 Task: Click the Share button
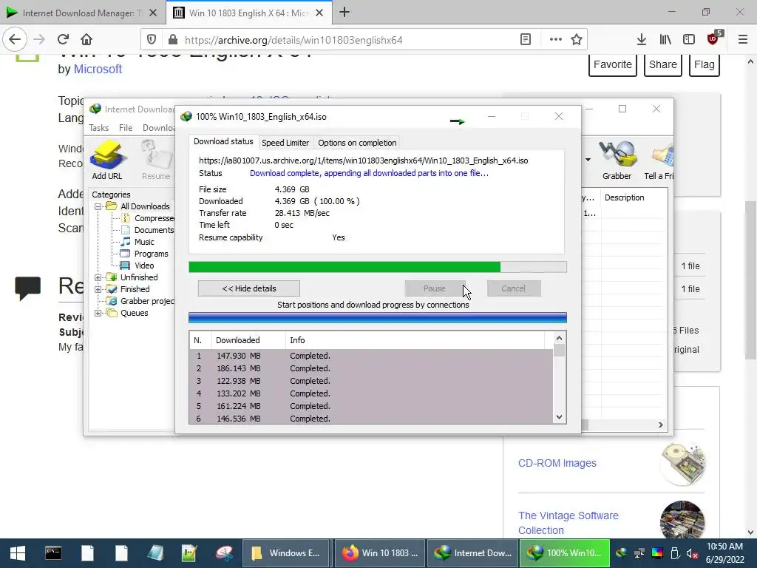coord(663,65)
